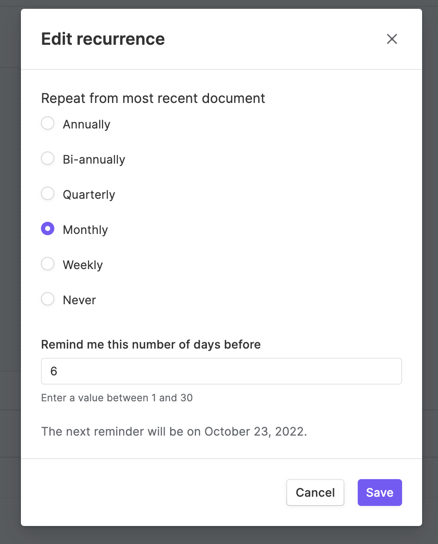
Task: Click the "Monthly" text label
Action: pos(85,230)
